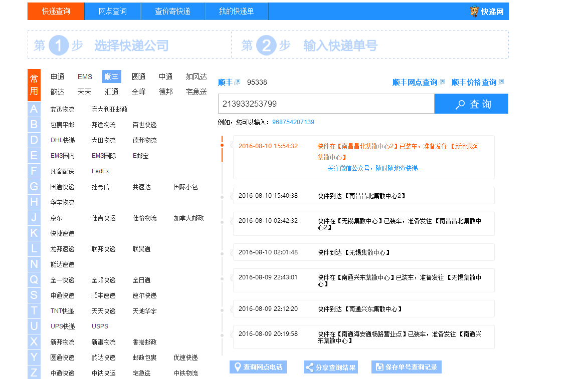Jump to letter U in the courier index
The height and width of the screenshot is (379, 585).
34,326
